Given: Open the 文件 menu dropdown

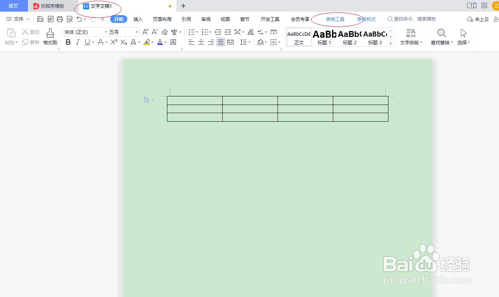Looking at the screenshot, I should tap(18, 19).
